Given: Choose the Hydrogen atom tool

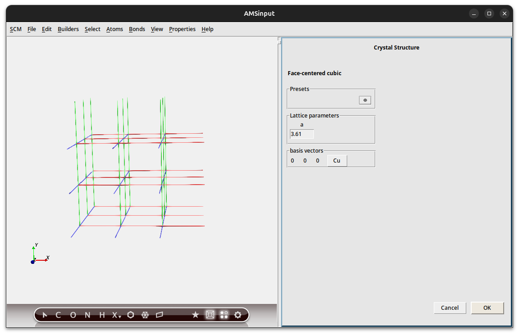Looking at the screenshot, I should (102, 315).
